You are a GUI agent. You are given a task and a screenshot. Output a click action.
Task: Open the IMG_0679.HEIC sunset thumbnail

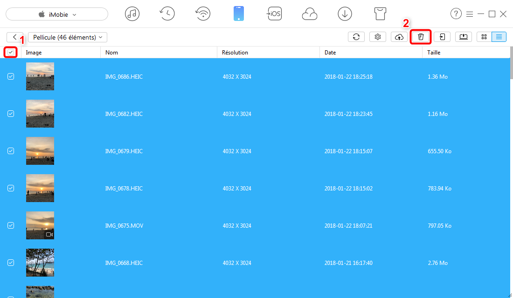coord(40,151)
